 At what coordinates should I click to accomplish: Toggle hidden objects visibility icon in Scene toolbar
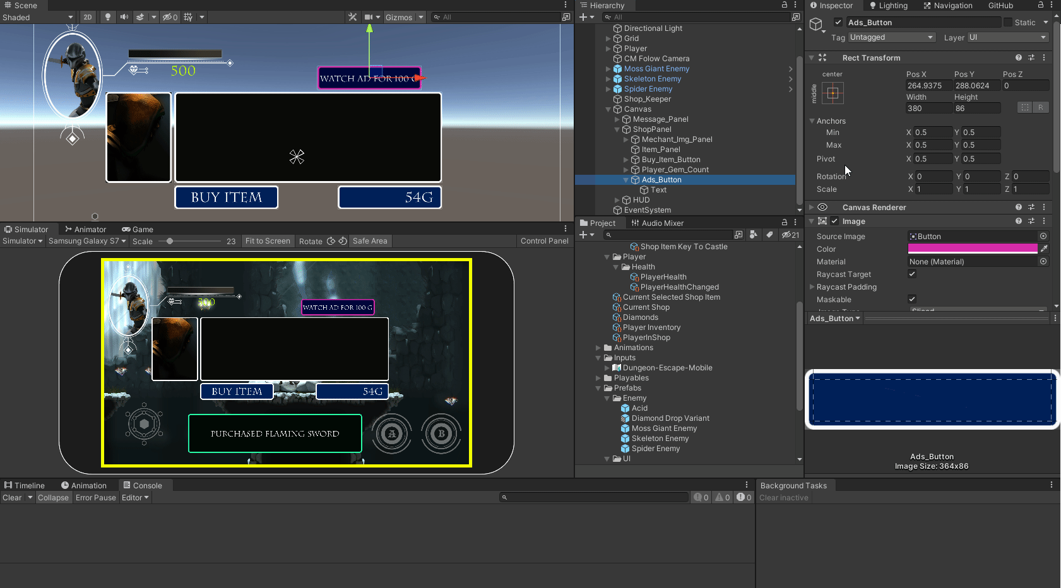coord(170,17)
